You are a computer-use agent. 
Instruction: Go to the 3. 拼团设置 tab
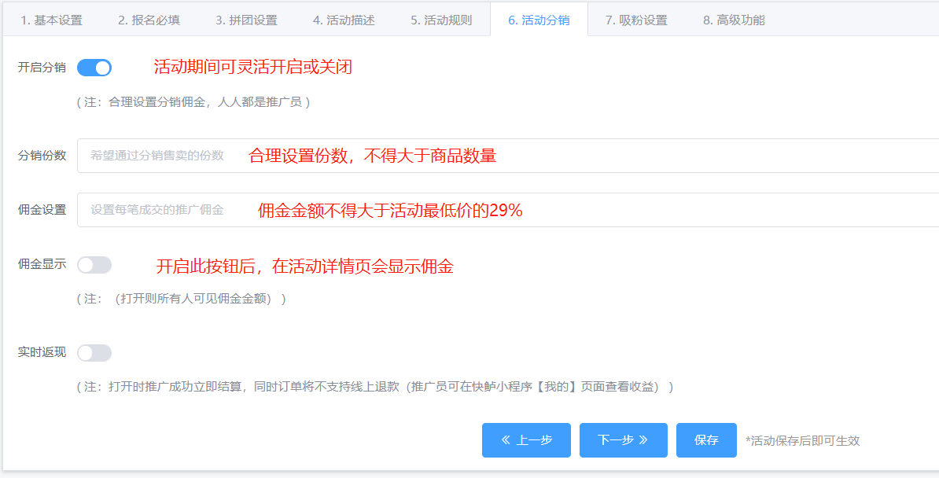[246, 20]
